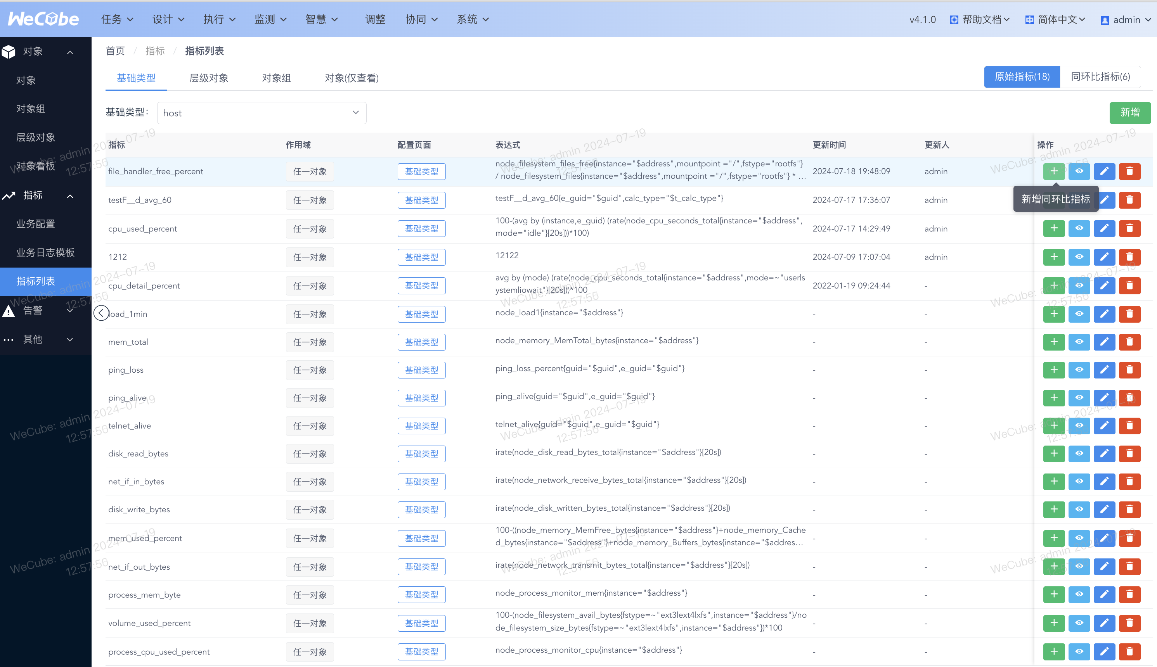The width and height of the screenshot is (1157, 667).
Task: Click 基础类型 button in mem_total row
Action: tap(422, 342)
